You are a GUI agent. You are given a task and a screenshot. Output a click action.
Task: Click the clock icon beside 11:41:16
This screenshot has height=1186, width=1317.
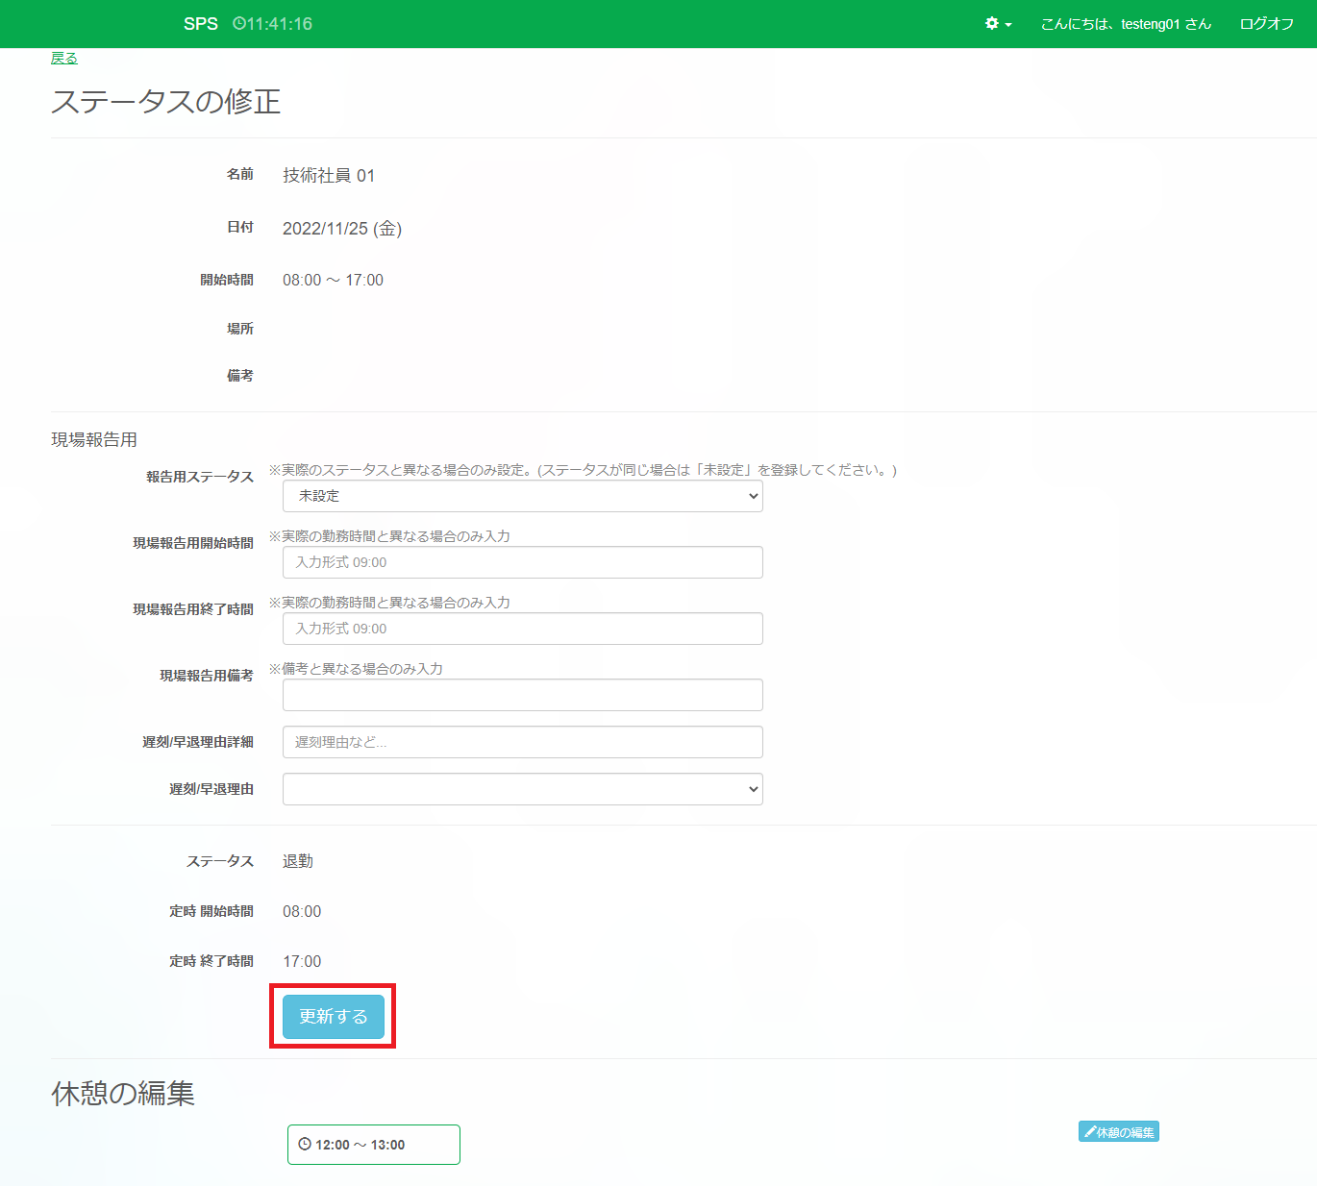click(238, 24)
